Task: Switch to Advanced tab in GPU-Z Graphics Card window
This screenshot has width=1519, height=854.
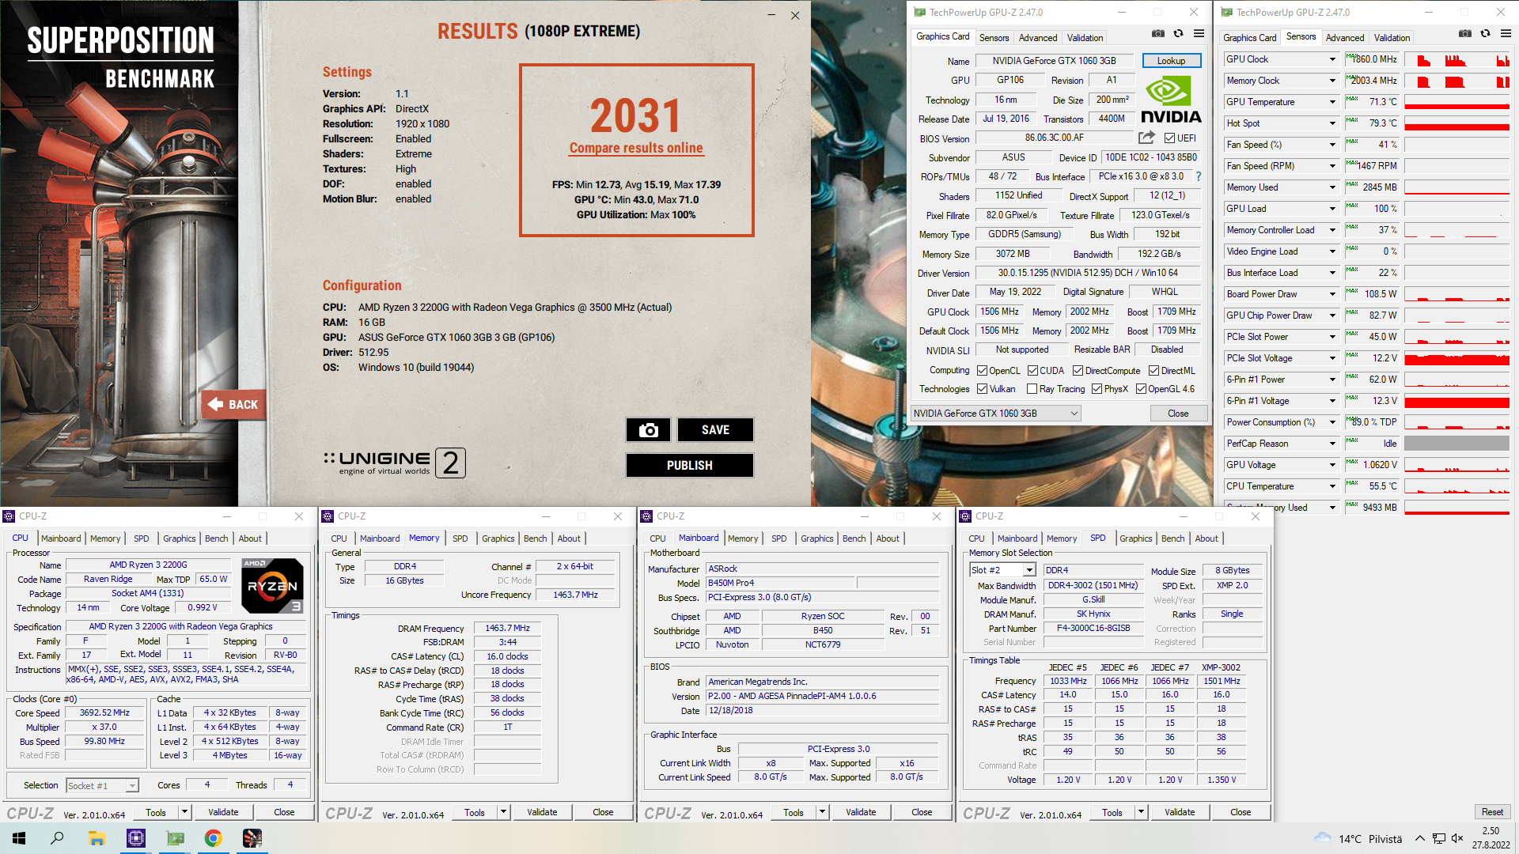Action: [1038, 38]
